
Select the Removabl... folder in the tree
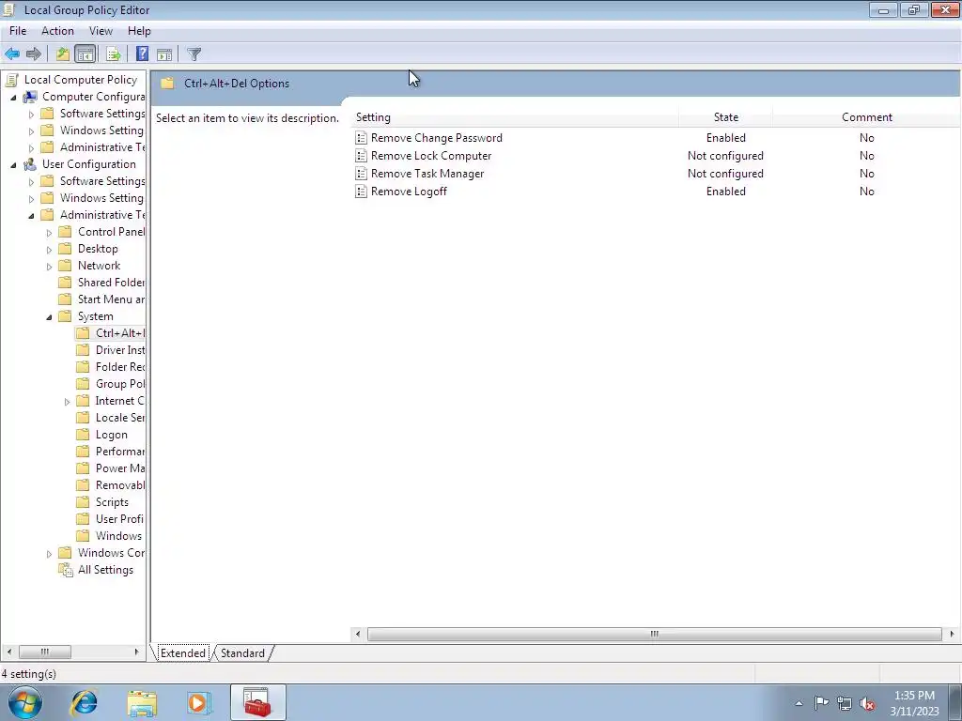120,485
